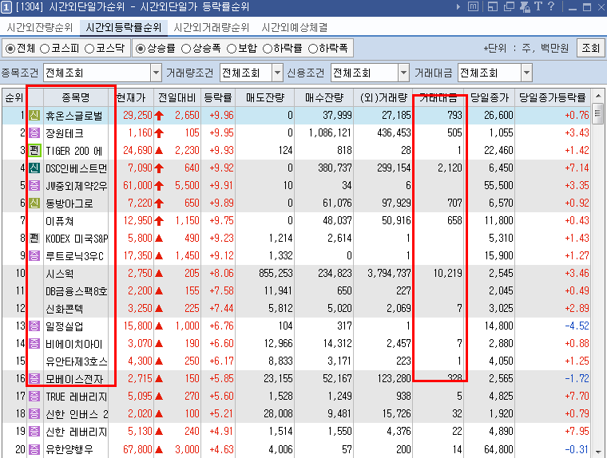Click the 당일종가등락률 column header
This screenshot has height=458, width=607.
(553, 97)
